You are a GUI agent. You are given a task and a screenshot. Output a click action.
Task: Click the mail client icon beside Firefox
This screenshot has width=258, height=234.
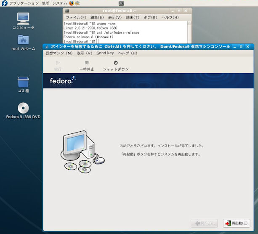[x=77, y=3]
